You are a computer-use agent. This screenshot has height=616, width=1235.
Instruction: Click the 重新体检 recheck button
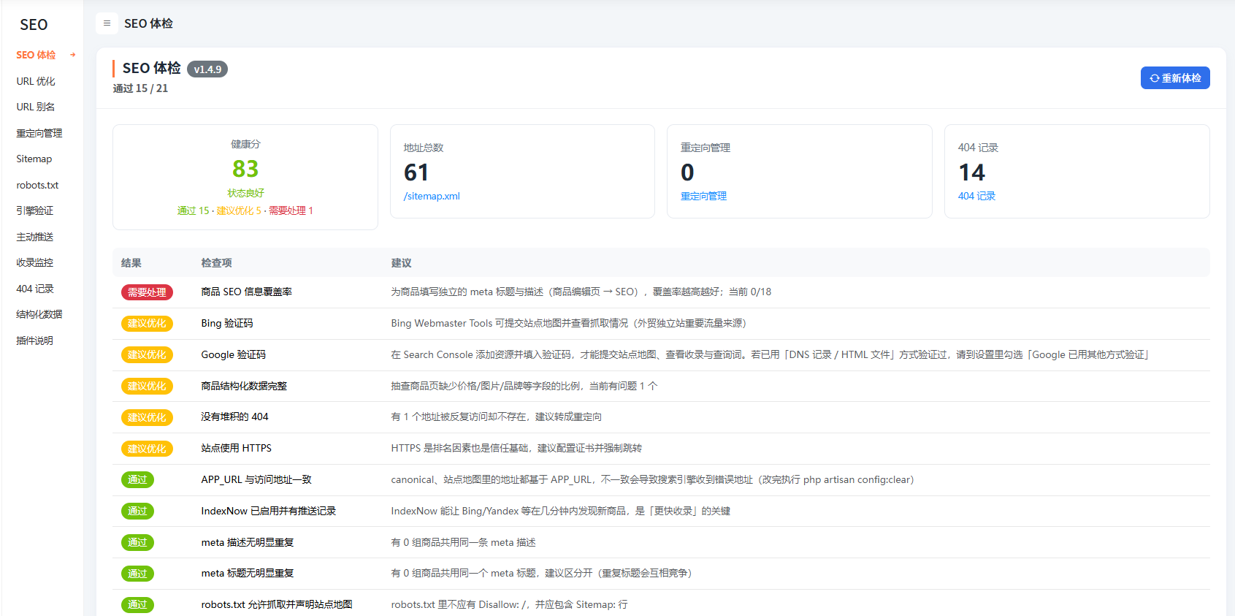tap(1175, 78)
